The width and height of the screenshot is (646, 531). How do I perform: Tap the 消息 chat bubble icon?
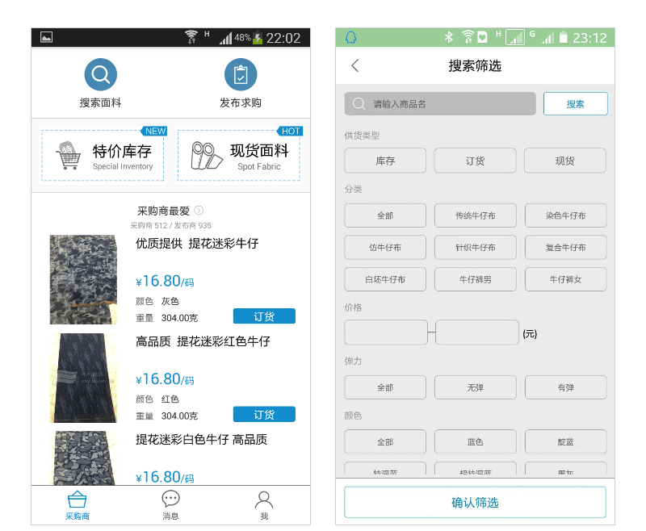coord(170,499)
